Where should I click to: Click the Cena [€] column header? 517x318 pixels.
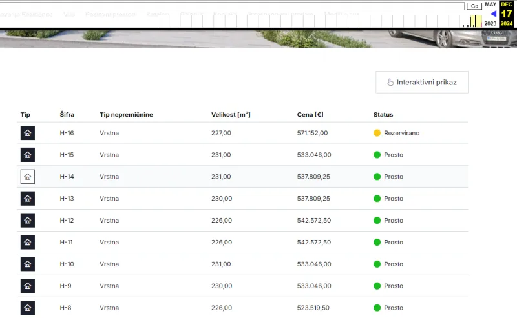pos(310,115)
